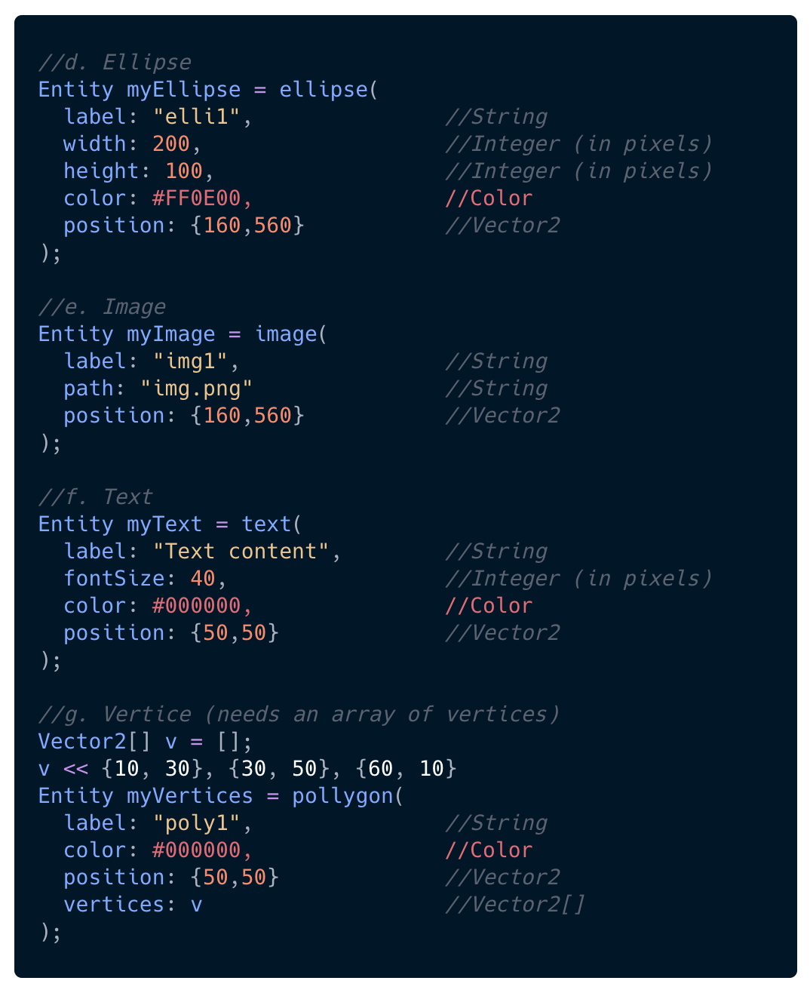Click the "//d. Ellipse" comment line
The height and width of the screenshot is (993, 810).
[x=115, y=63]
